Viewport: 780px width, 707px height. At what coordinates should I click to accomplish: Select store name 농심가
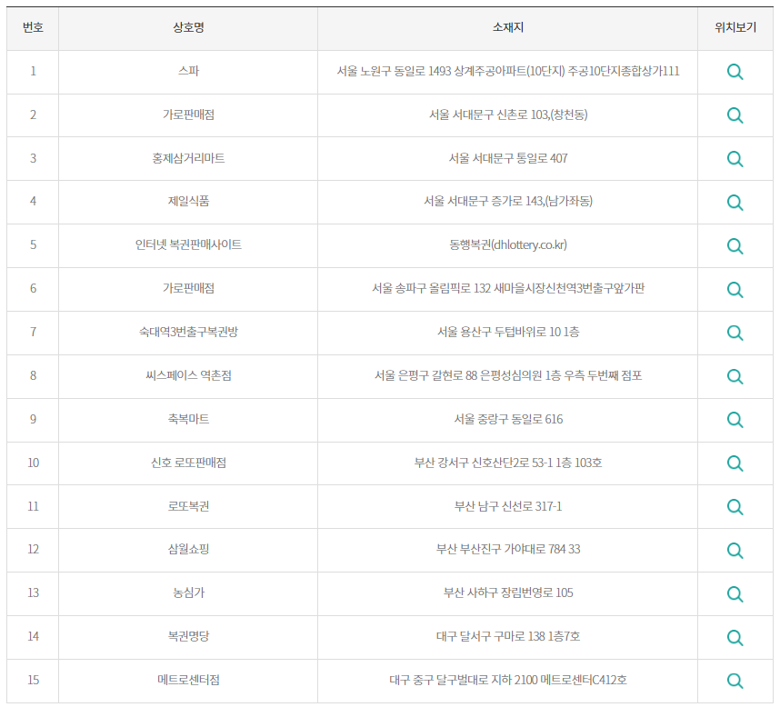[188, 592]
